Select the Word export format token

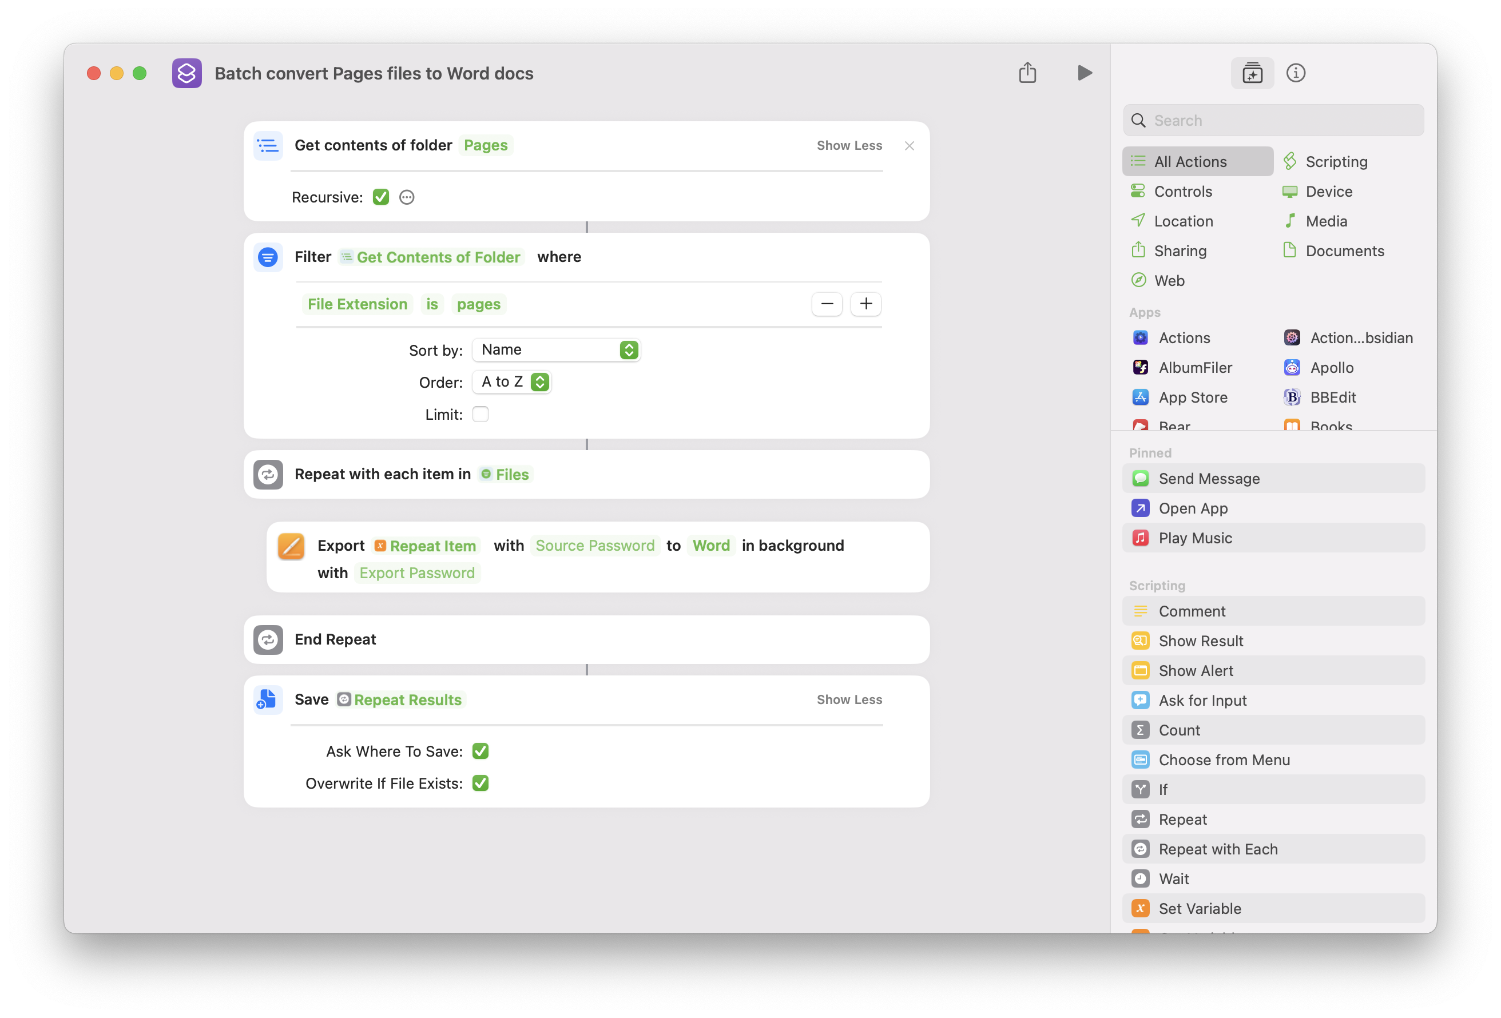click(x=711, y=546)
